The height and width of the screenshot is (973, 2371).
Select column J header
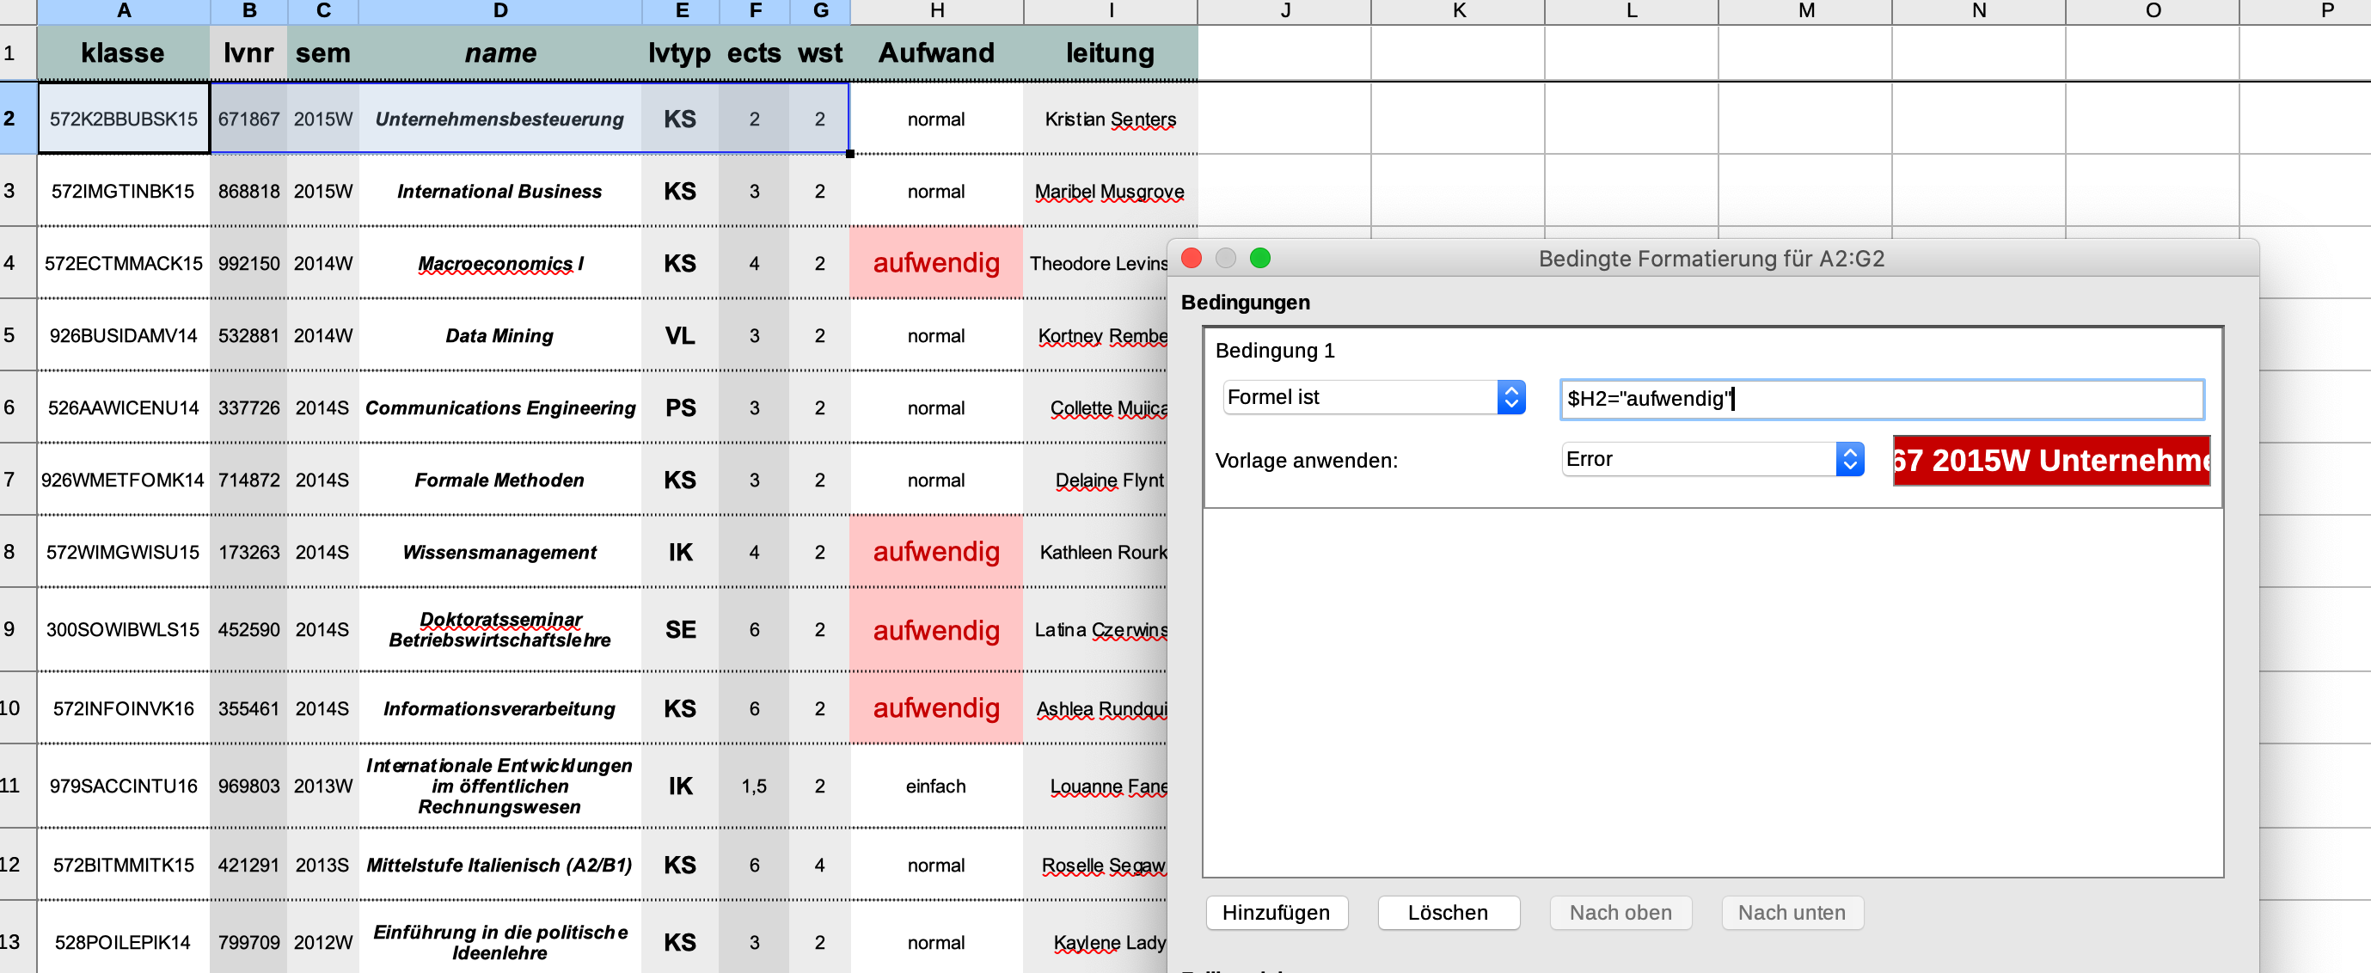1284,11
